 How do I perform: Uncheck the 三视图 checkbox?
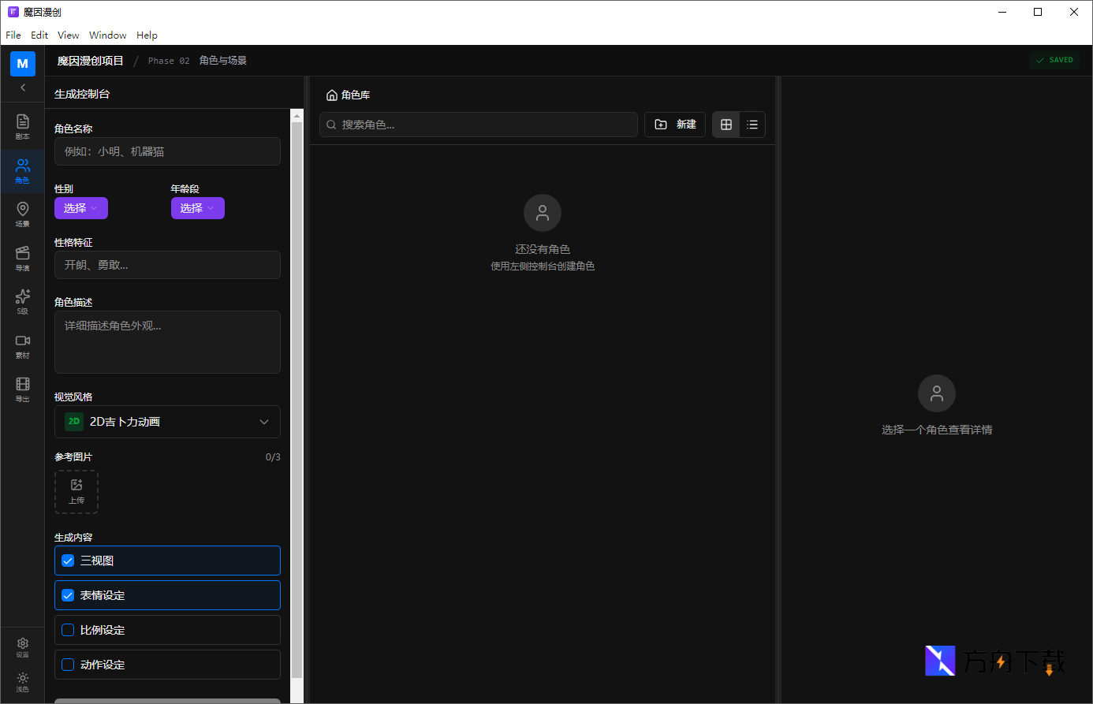[x=68, y=561]
